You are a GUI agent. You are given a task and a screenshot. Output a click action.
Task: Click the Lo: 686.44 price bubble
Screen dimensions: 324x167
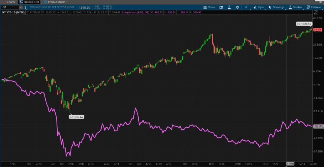tap(77, 117)
